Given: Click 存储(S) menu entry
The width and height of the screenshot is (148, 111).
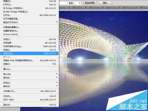Looking at the screenshot, I should (x=29, y=50).
